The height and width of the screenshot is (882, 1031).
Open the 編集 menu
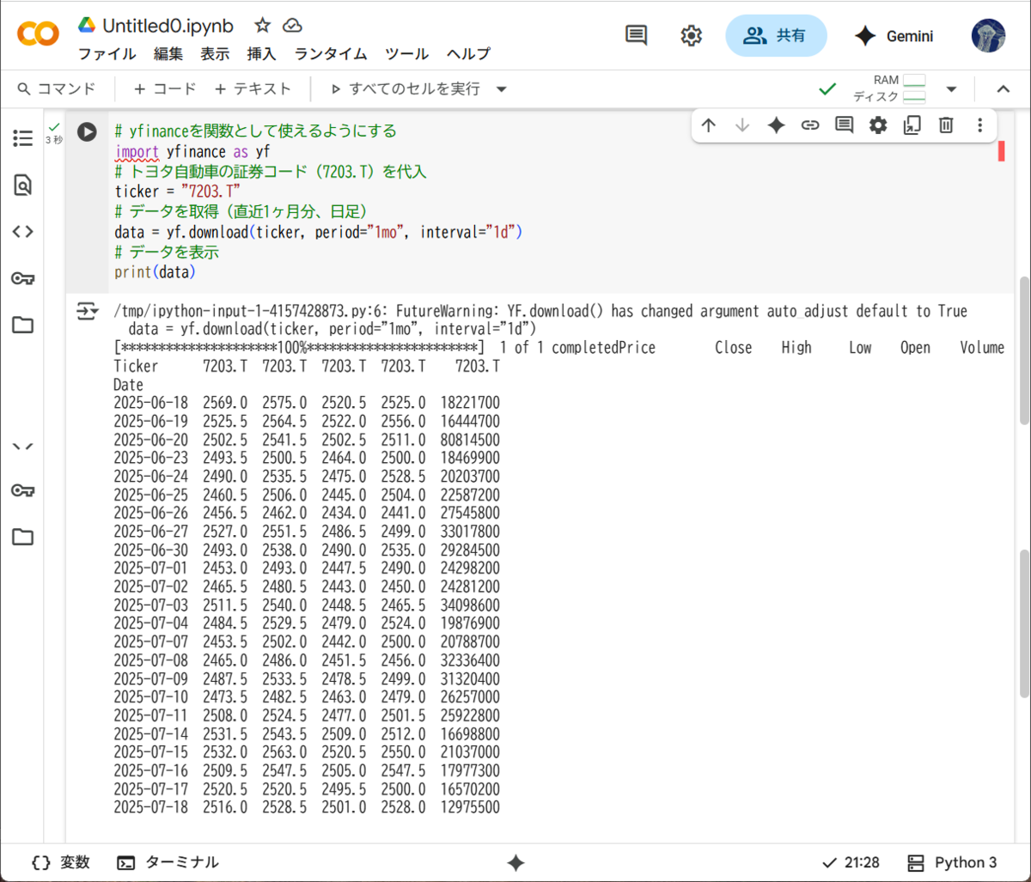pyautogui.click(x=168, y=53)
